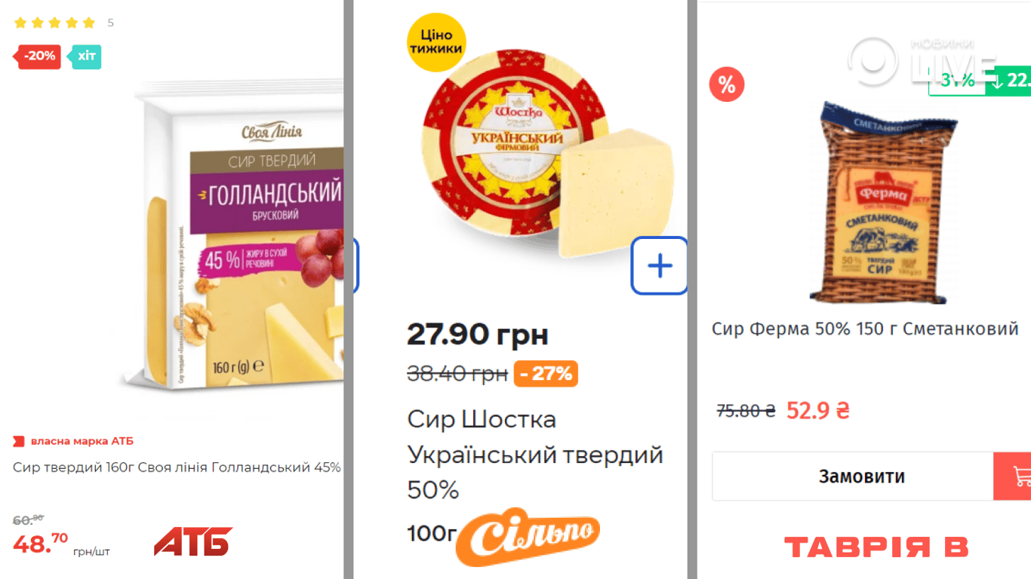The image size is (1031, 579).
Task: Click the Шостка Український cheese wheel image
Action: coord(545,155)
